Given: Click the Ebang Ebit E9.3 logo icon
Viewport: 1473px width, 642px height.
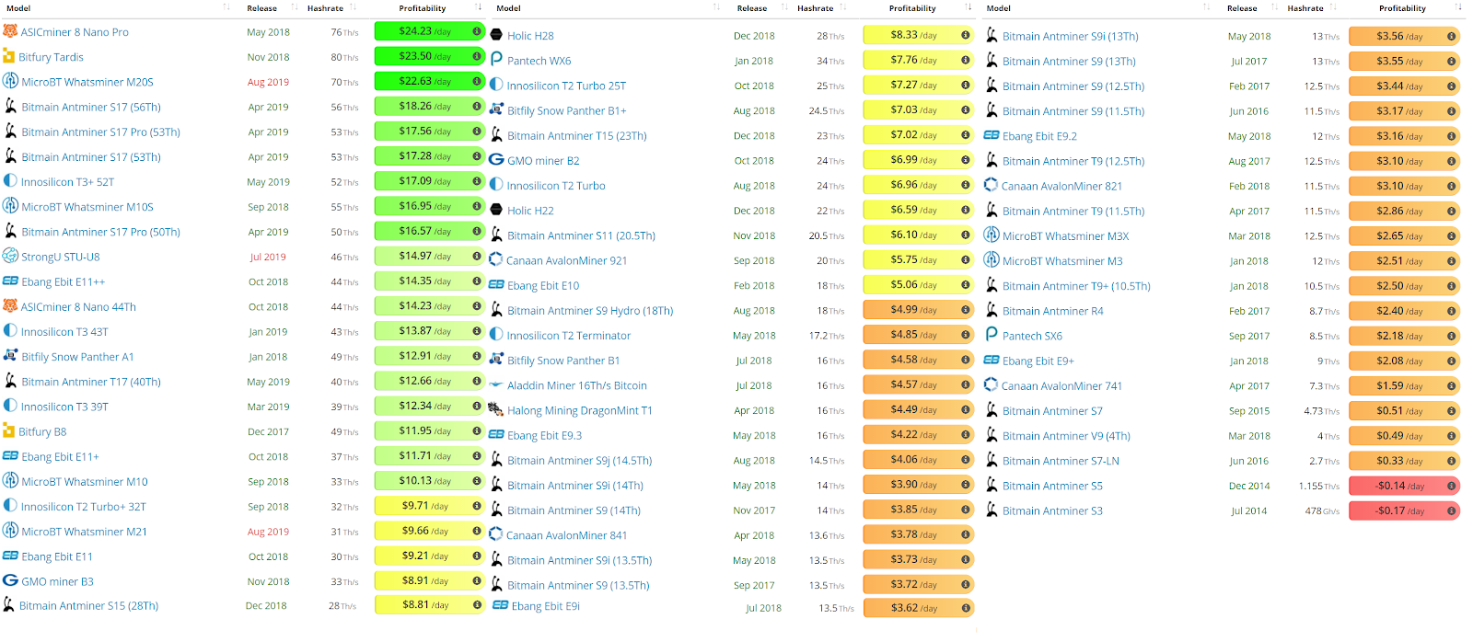Looking at the screenshot, I should pos(496,435).
